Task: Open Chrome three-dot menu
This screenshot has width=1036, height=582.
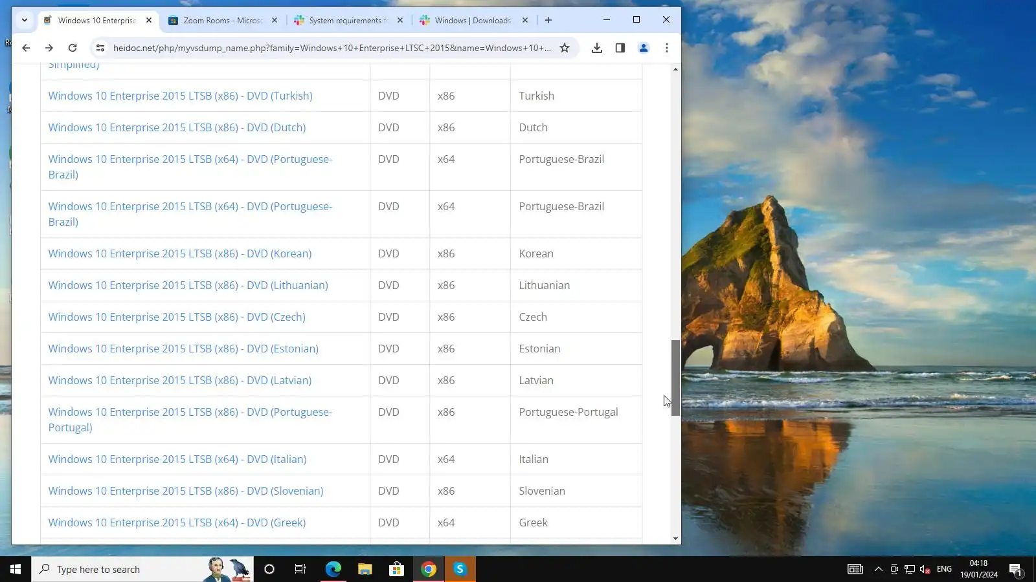Action: pos(667,48)
